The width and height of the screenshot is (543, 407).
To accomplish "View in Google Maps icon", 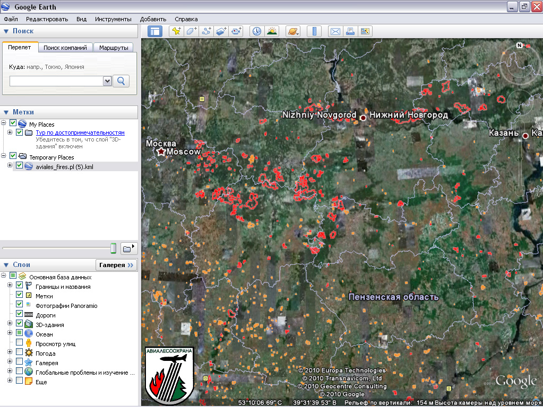I will [365, 31].
